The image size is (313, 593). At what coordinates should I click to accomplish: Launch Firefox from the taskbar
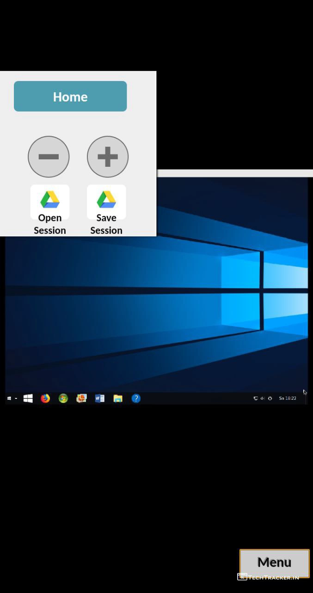point(45,398)
